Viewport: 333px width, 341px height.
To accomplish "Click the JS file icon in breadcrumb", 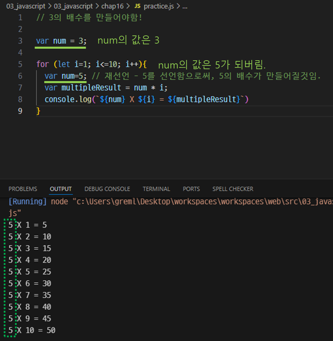I will click(x=137, y=6).
